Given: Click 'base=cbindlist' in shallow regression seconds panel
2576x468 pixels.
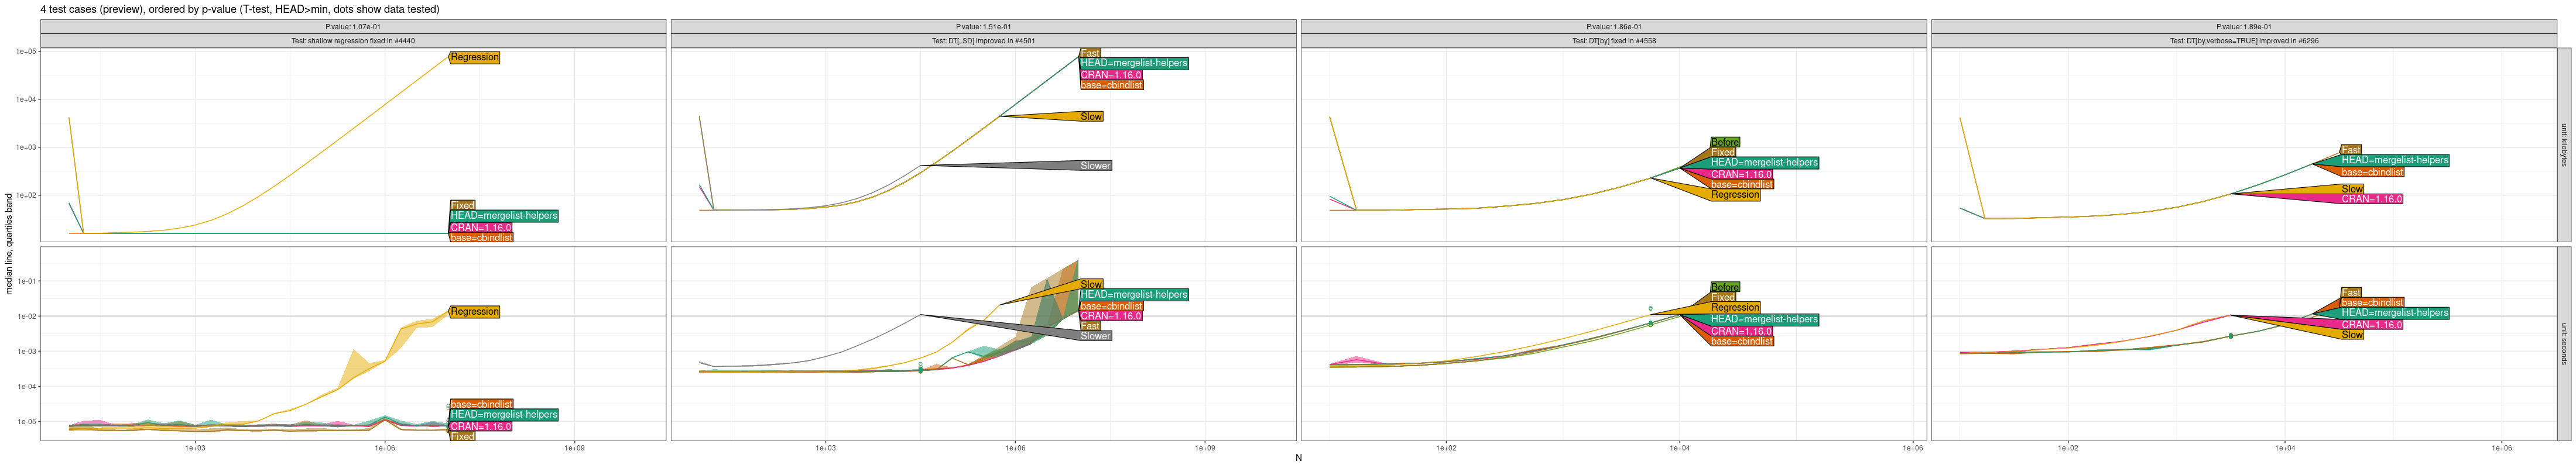Looking at the screenshot, I should click(481, 404).
